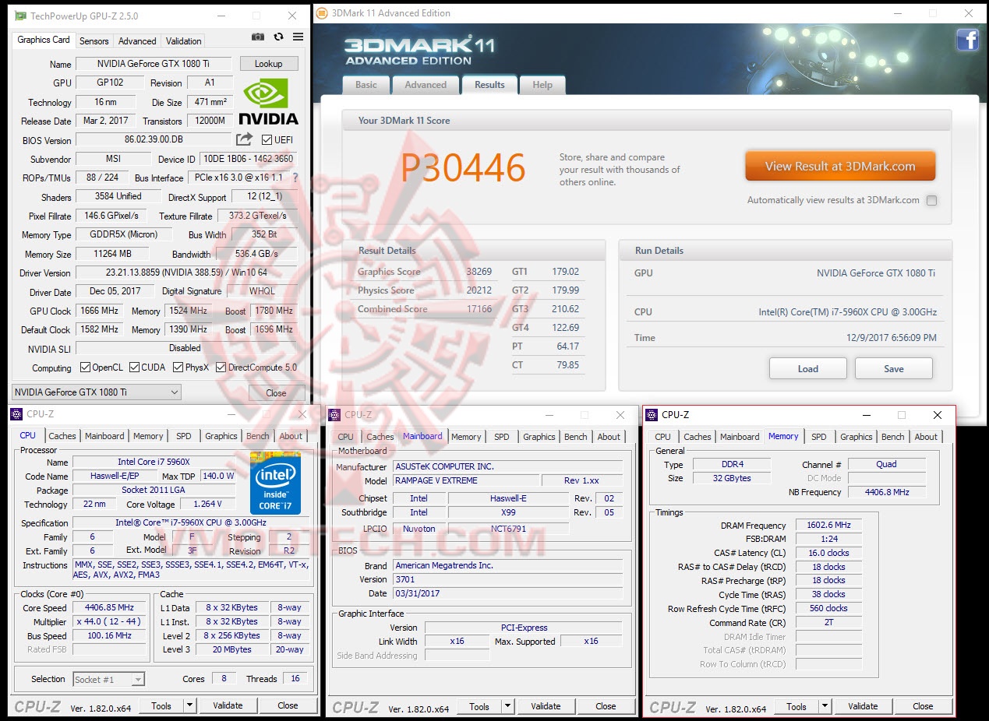Viewport: 989px width, 721px height.
Task: Uncheck the UEFI checkbox next to BIOS Version
Action: point(266,140)
